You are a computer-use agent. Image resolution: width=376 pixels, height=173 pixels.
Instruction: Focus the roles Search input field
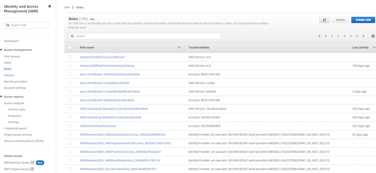(x=145, y=36)
